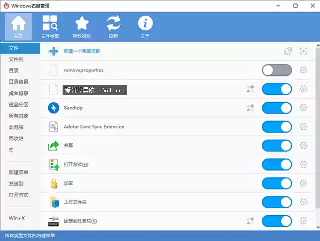This screenshot has height=241, width=320.
Task: Click the 打开方式(H) list icon
Action: click(54, 165)
